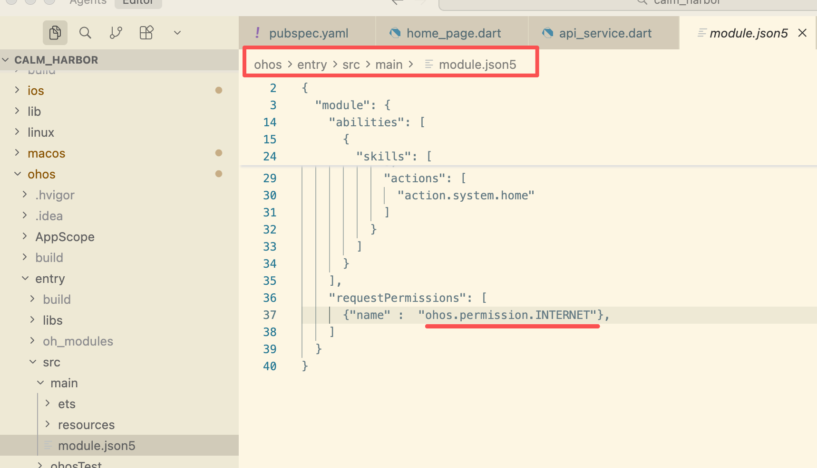Expand the .hvigor folder
Image resolution: width=817 pixels, height=468 pixels.
[119, 195]
